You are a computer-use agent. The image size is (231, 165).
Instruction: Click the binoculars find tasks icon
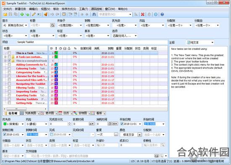pos(94,14)
